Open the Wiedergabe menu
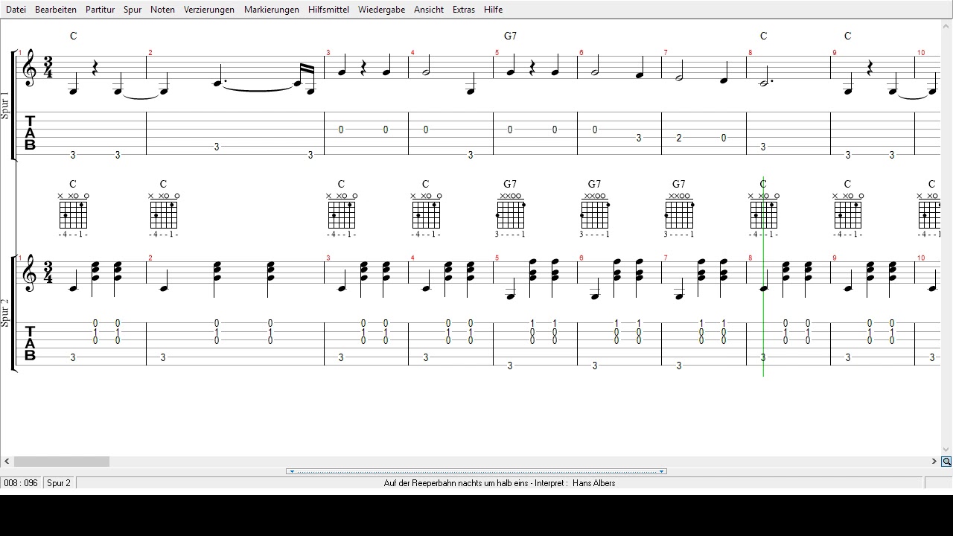Image resolution: width=953 pixels, height=536 pixels. point(381,10)
